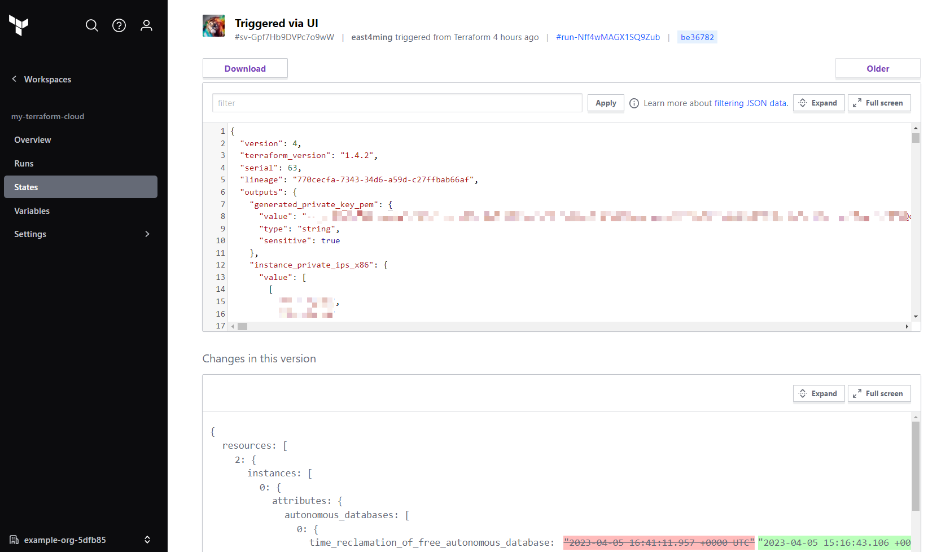950x552 pixels.
Task: Click the workspace avatar image
Action: pyautogui.click(x=213, y=25)
